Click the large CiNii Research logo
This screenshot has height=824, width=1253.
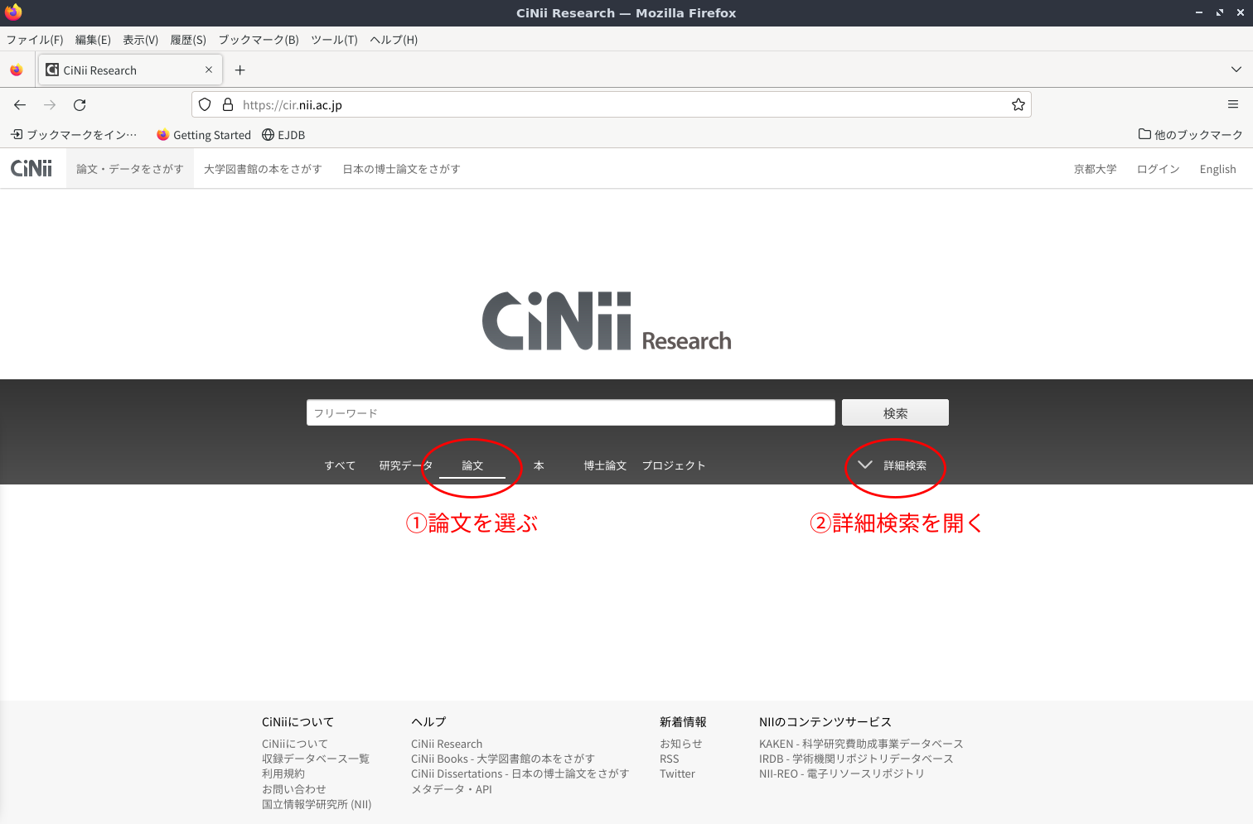click(607, 321)
